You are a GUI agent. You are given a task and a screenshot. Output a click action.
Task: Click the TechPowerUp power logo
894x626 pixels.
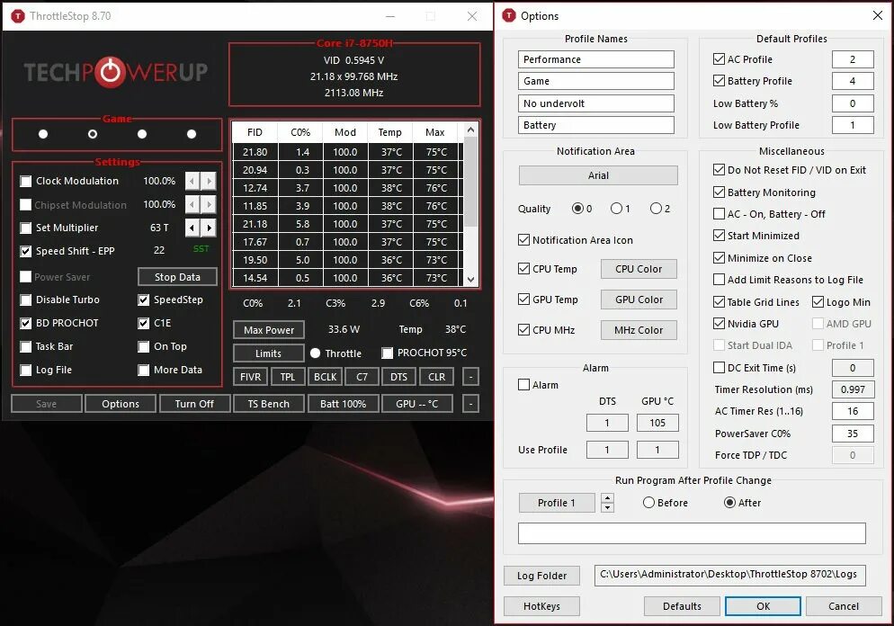110,72
